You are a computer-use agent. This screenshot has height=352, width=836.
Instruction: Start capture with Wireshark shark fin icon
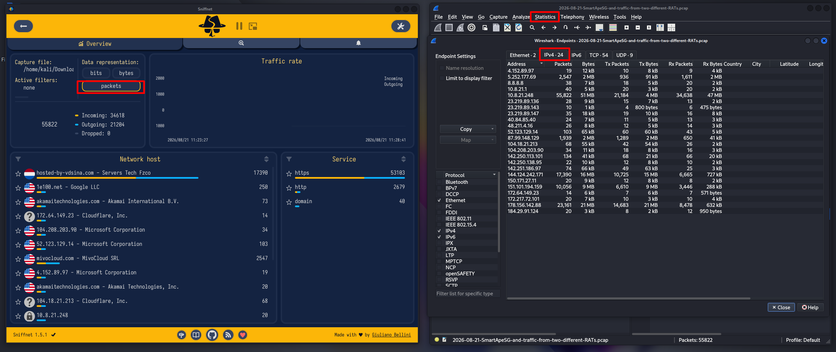coord(438,28)
